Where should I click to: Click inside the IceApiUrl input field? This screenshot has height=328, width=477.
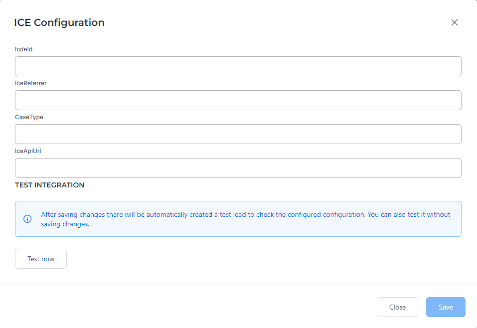point(238,167)
